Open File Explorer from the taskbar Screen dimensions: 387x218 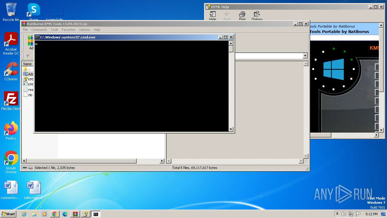34,214
